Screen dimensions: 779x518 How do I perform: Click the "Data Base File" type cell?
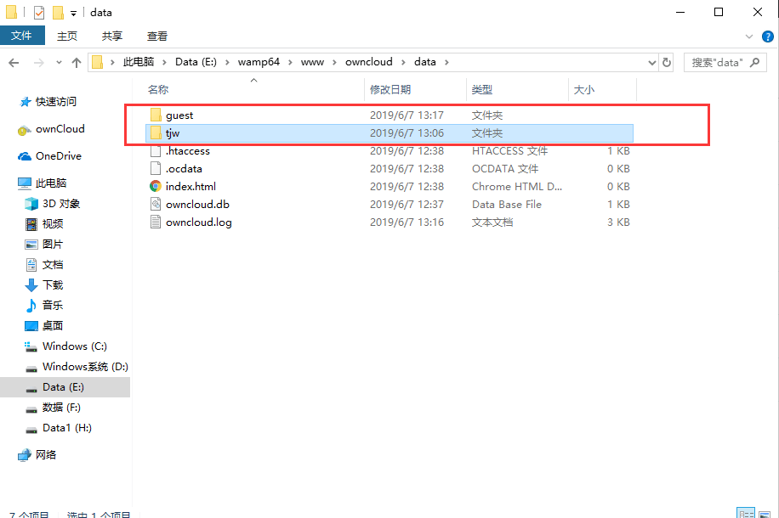pos(507,205)
